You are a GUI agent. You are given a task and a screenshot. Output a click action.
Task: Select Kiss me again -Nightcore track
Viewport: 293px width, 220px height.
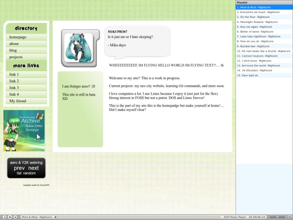[264, 27]
